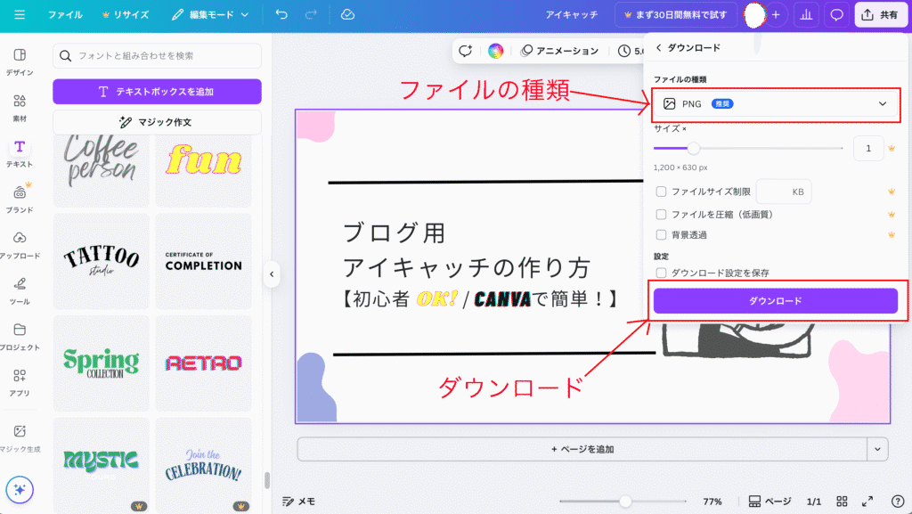Select the RETRO font style thumbnail
The image size is (912, 514).
tap(204, 363)
